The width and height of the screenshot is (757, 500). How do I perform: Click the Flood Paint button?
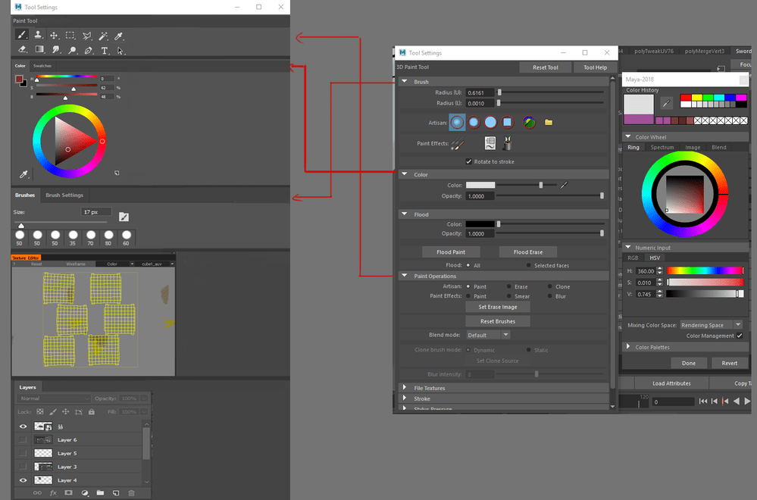pos(451,252)
